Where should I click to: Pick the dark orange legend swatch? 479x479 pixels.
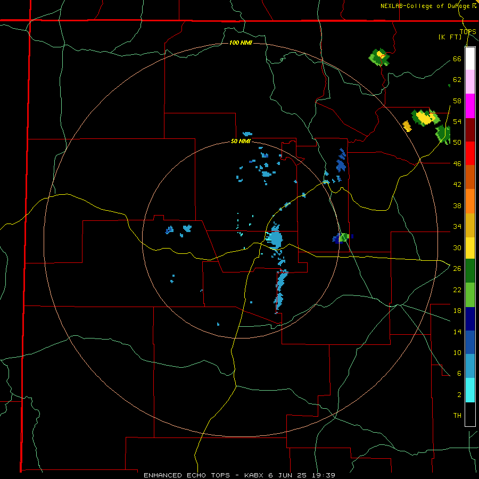coord(470,177)
